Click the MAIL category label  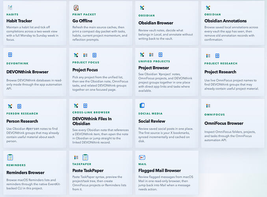click(142, 164)
